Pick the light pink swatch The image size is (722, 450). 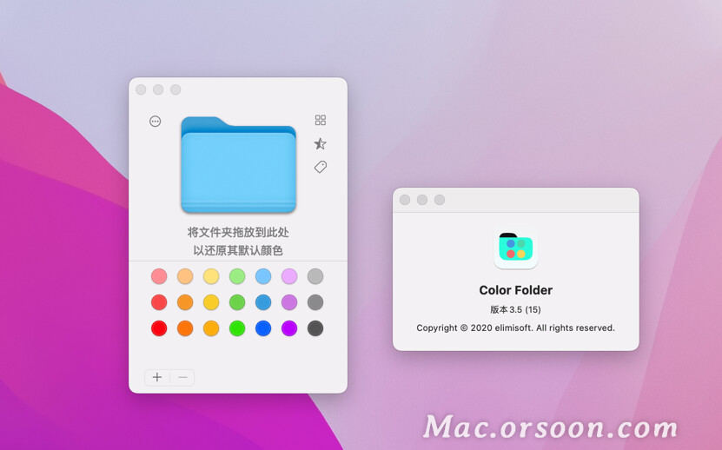pyautogui.click(x=159, y=276)
